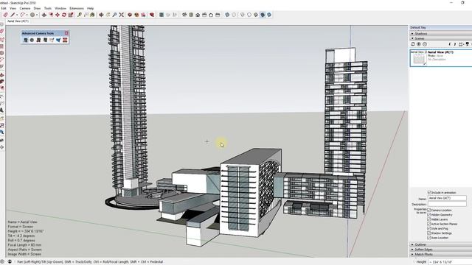472x265 pixels.
Task: Expand the Shadows panel
Action: pyautogui.click(x=441, y=34)
